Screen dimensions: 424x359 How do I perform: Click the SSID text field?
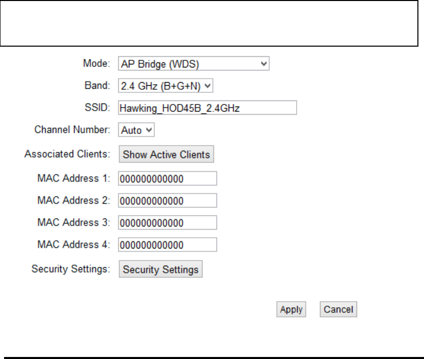(x=207, y=108)
